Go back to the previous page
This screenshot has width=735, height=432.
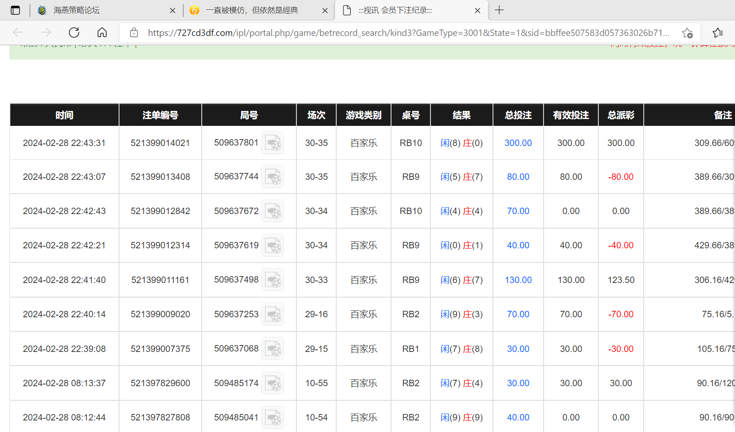[18, 33]
